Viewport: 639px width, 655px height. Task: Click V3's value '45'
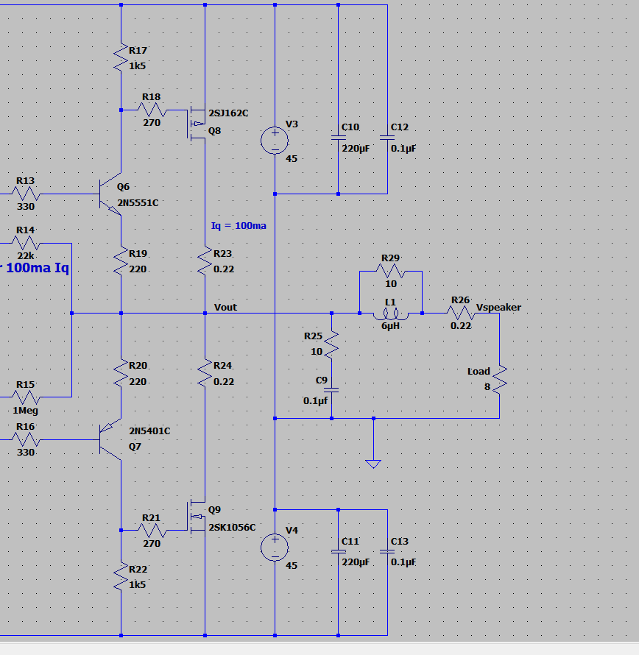click(x=292, y=159)
